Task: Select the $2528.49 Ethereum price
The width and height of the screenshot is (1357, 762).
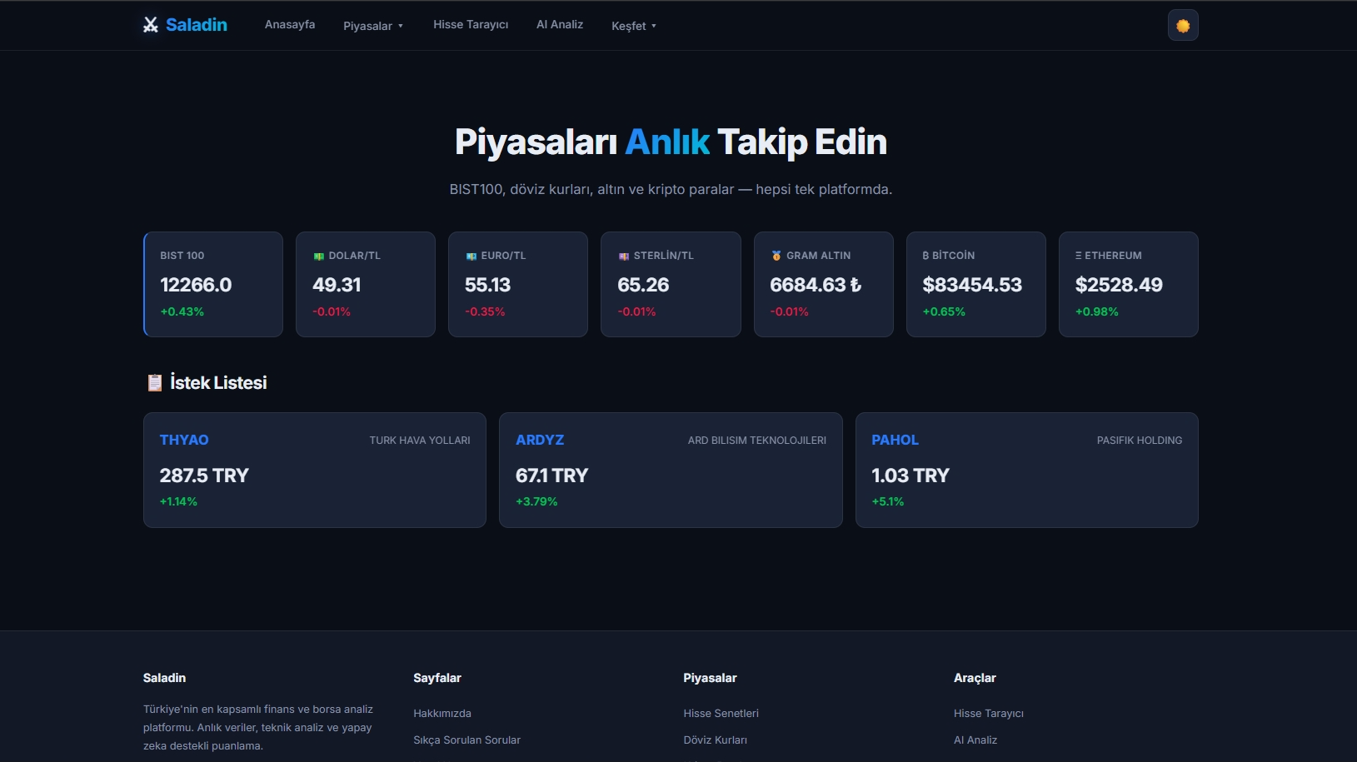Action: coord(1119,285)
